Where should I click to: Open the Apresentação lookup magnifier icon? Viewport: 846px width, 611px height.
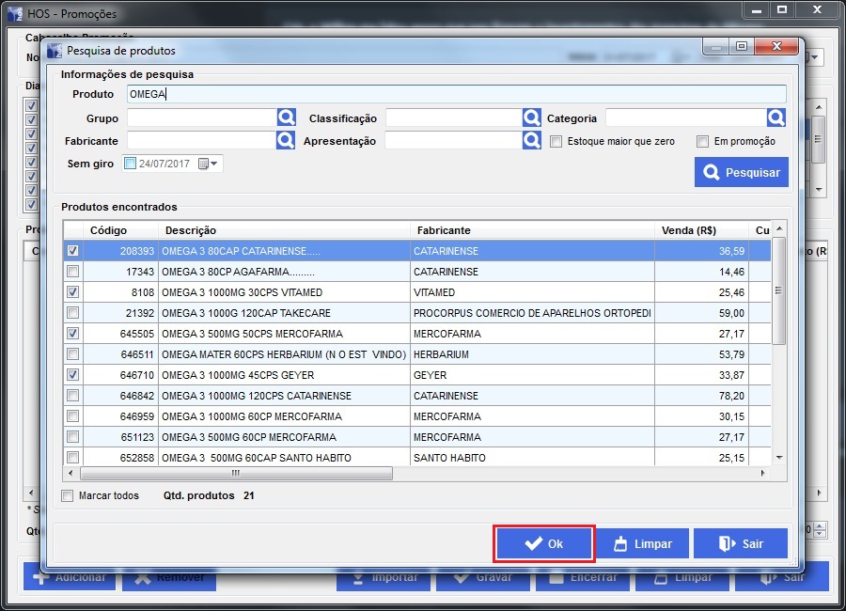(532, 140)
